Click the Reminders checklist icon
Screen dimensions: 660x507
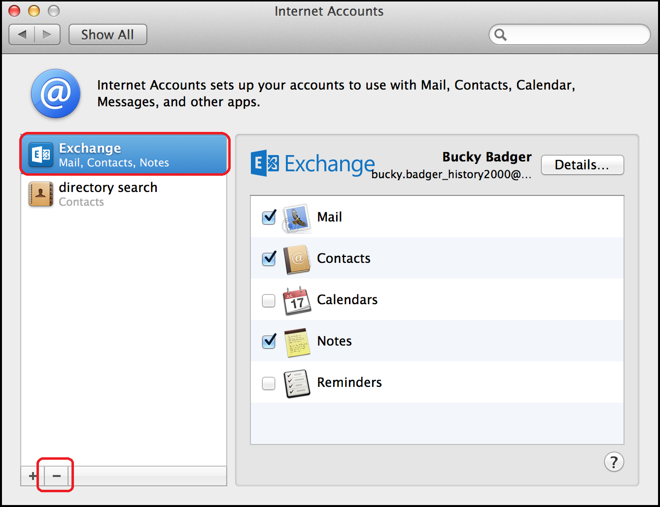[297, 383]
